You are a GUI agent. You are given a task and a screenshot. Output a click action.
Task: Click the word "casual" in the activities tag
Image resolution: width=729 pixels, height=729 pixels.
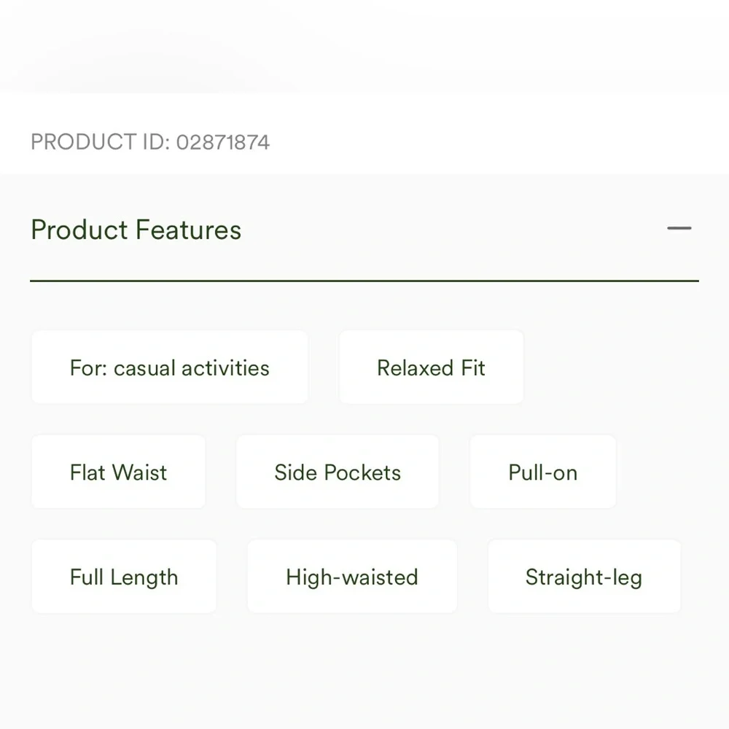(x=144, y=368)
